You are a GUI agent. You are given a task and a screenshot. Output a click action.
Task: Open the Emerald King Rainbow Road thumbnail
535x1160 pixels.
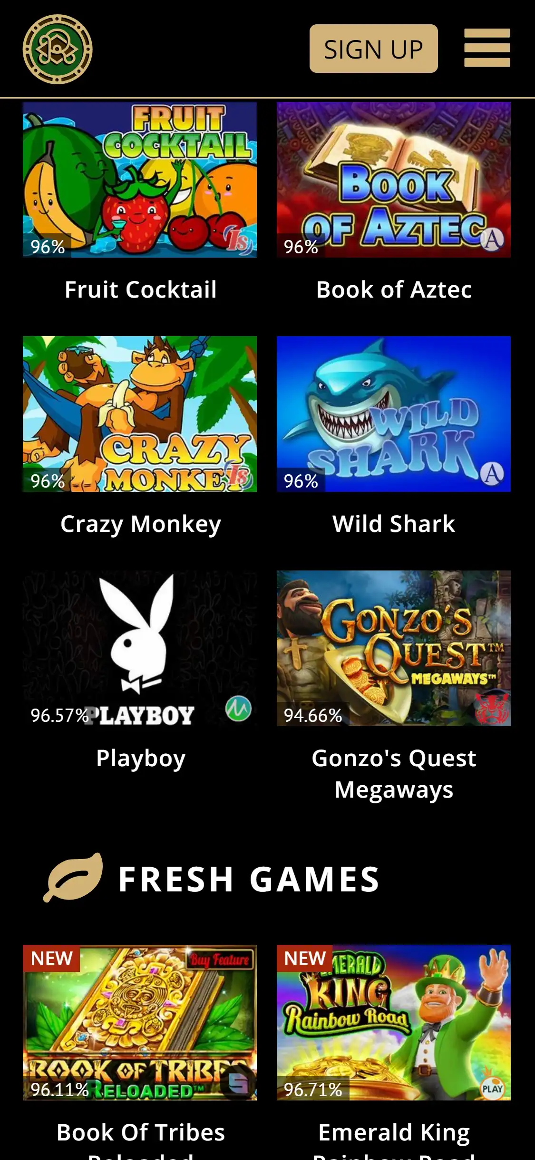[394, 1022]
